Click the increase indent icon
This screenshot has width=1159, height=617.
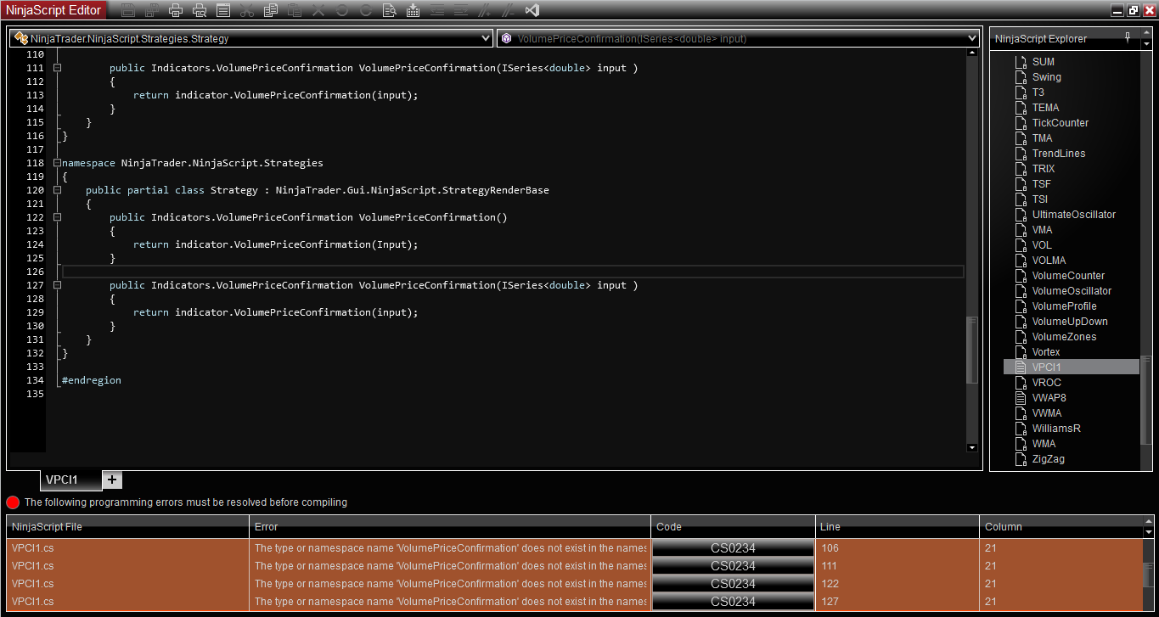tap(461, 11)
